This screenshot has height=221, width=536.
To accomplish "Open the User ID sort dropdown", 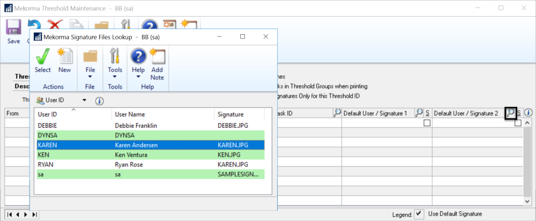I will (x=85, y=100).
